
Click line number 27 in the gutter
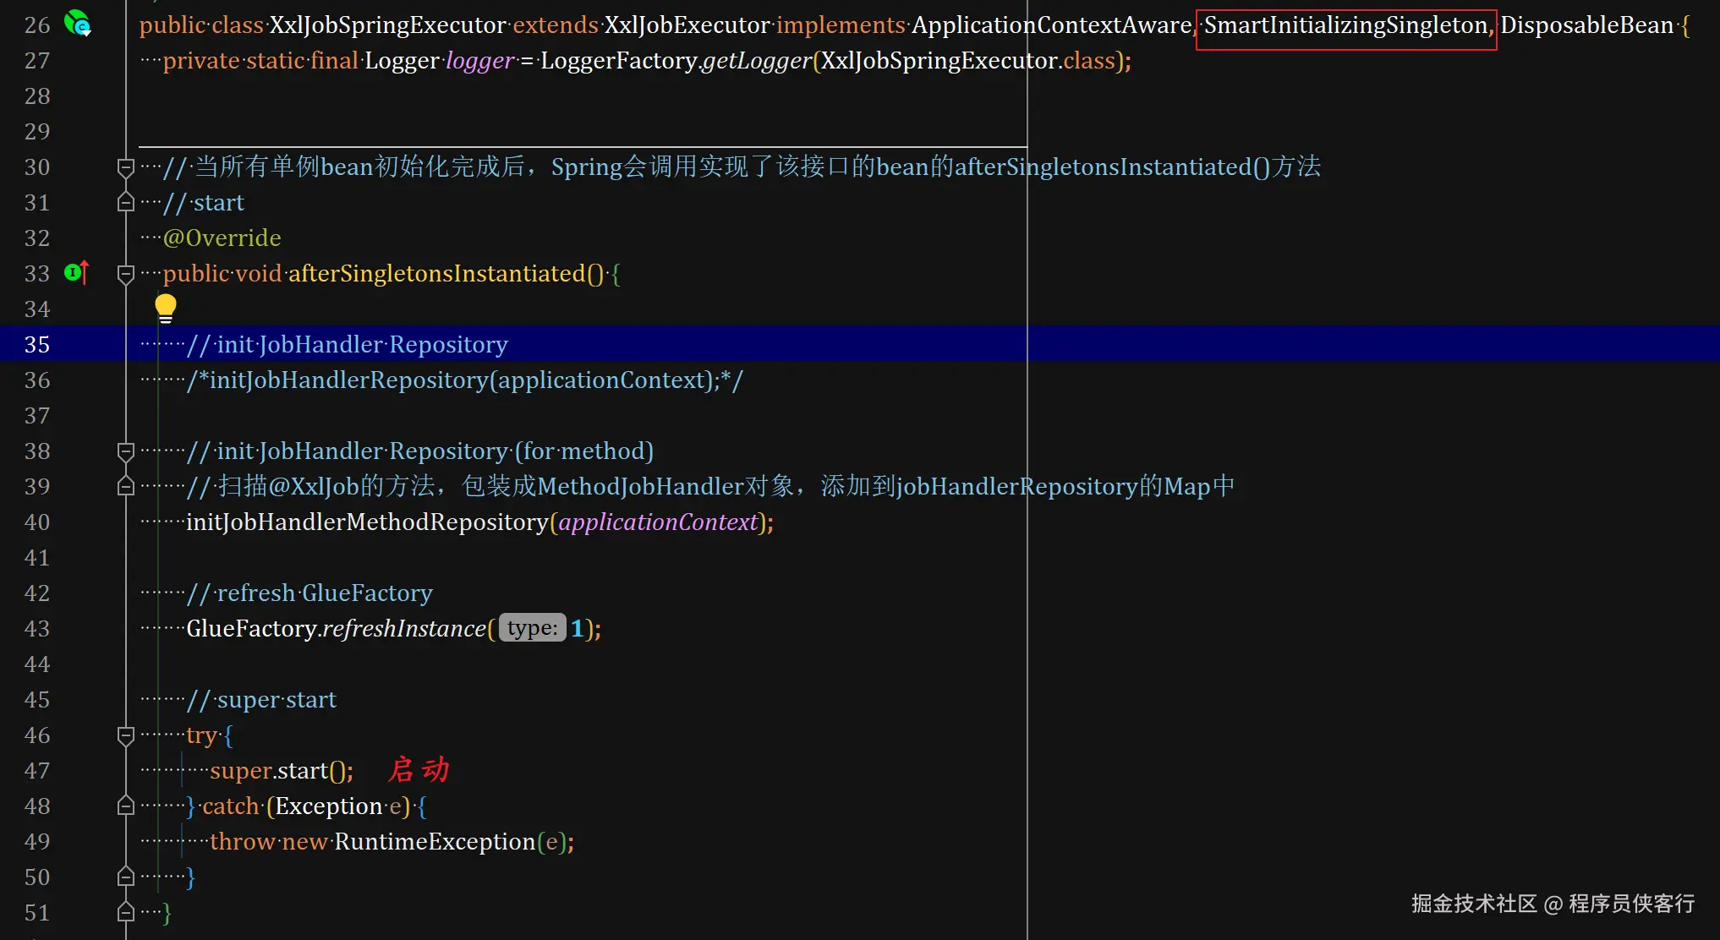pos(37,61)
